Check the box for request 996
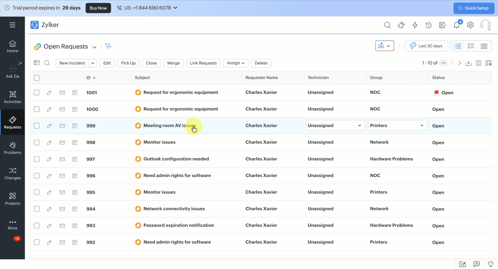 click(37, 176)
